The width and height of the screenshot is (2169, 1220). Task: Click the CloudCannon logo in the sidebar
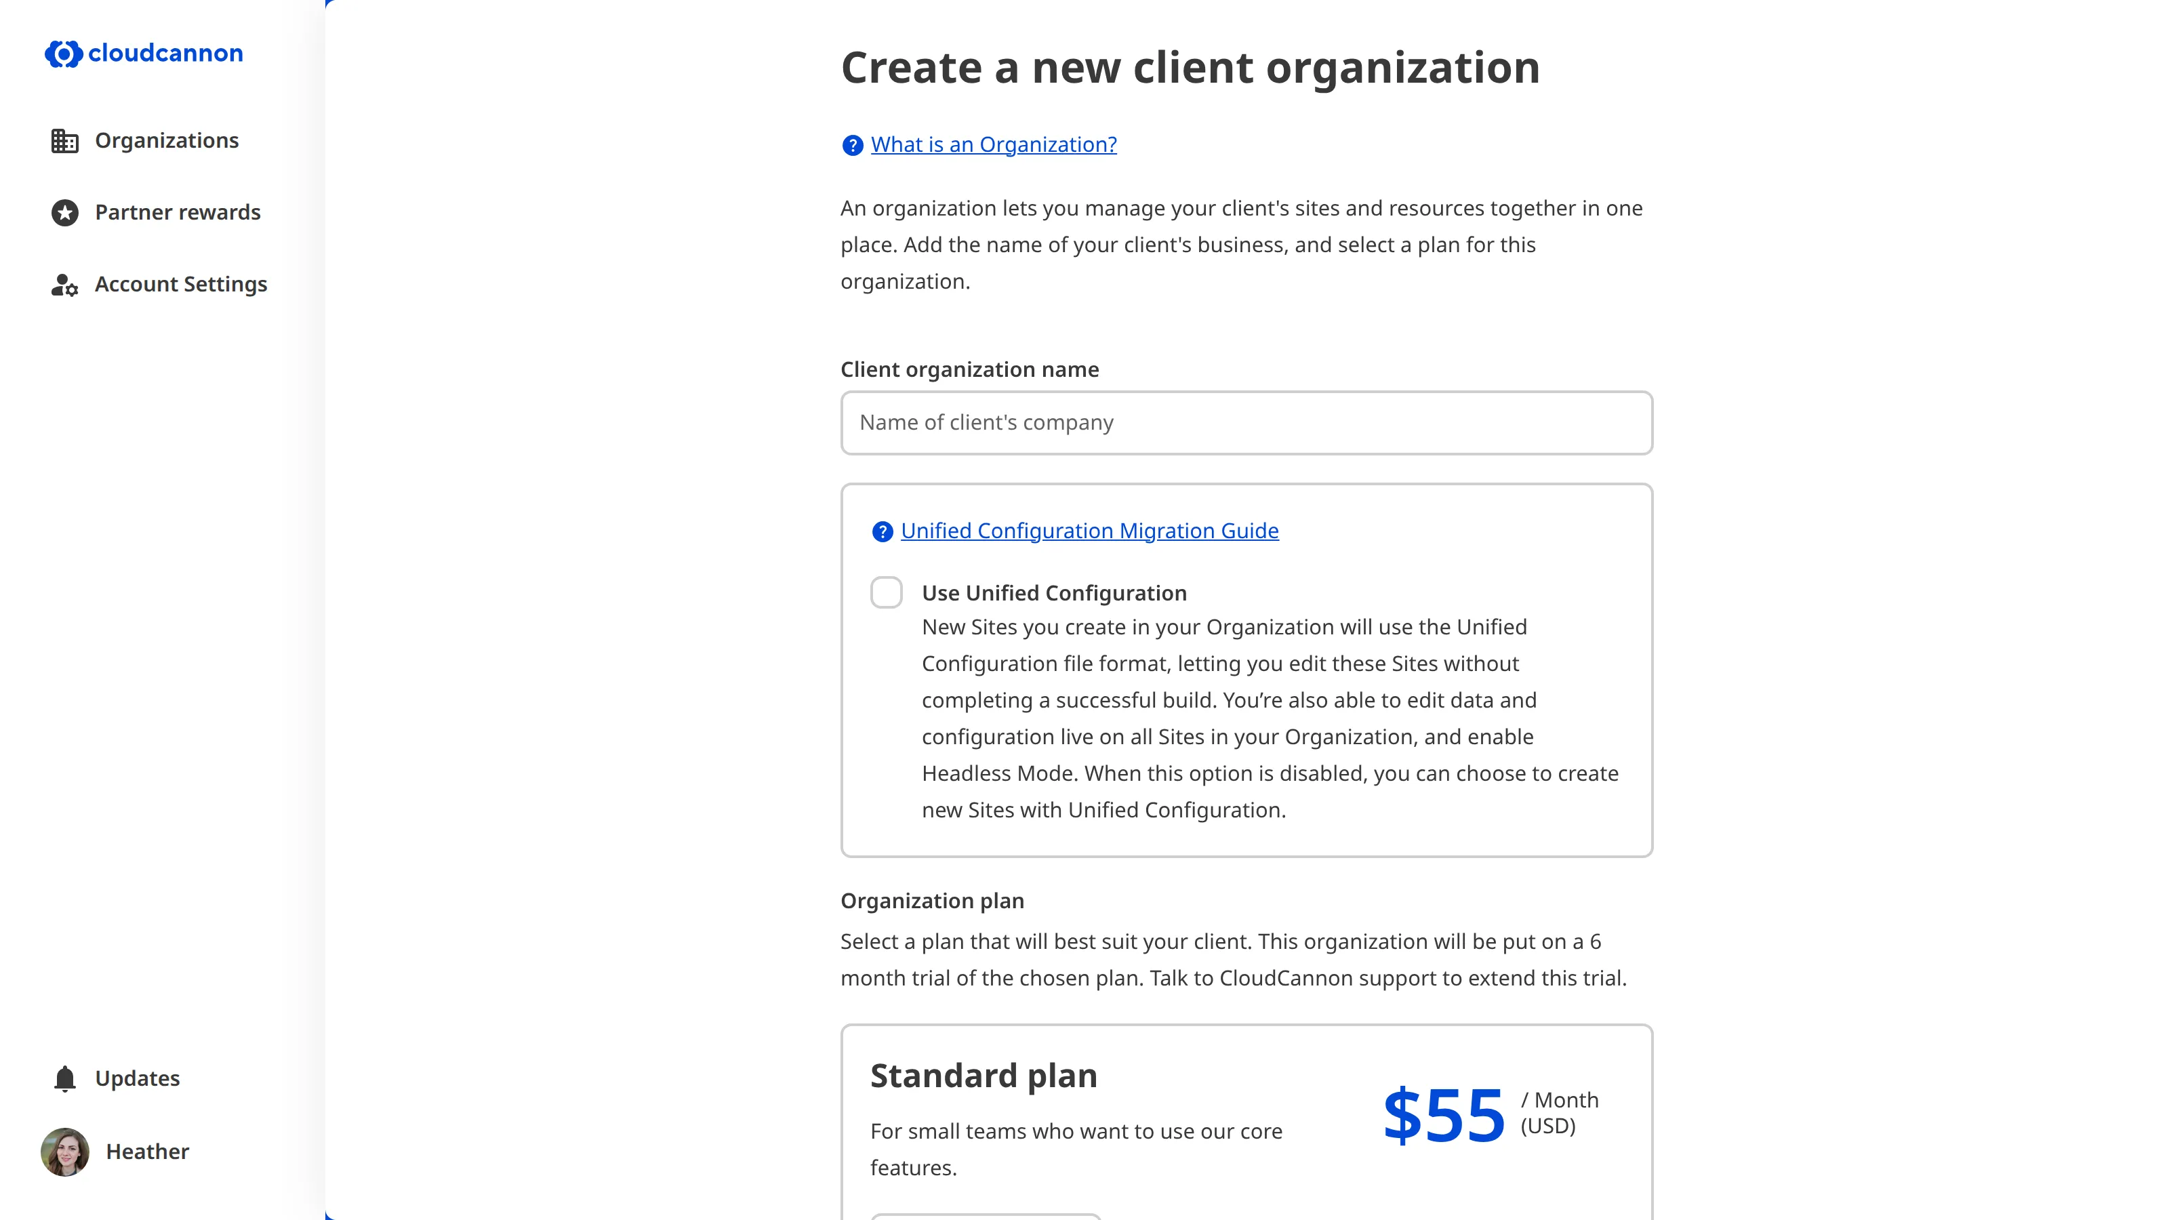tap(143, 53)
